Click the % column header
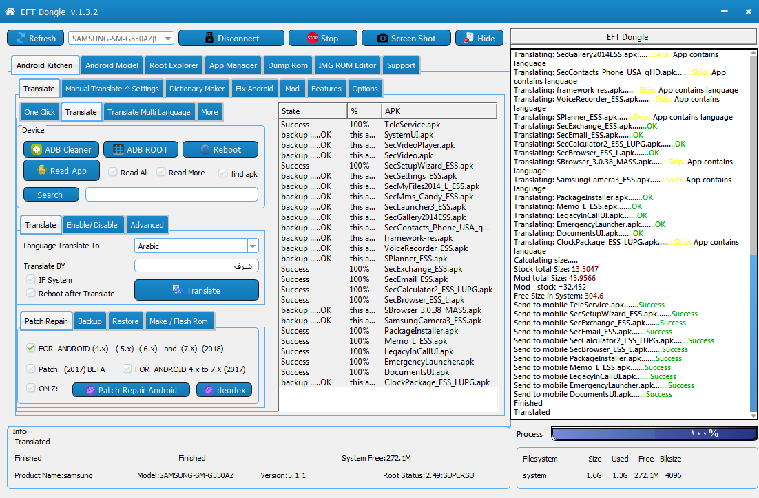The width and height of the screenshot is (759, 498). (x=364, y=111)
